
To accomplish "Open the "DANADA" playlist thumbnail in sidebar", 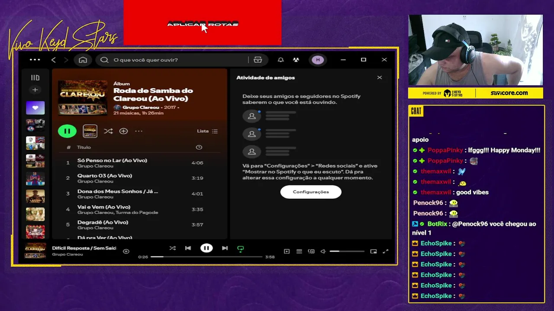I will tap(35, 232).
